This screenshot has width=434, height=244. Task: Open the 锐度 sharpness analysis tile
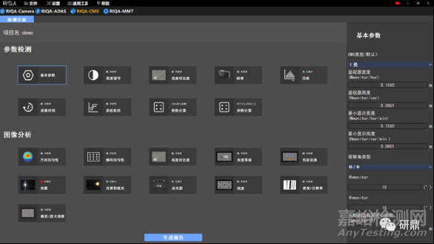click(x=238, y=185)
